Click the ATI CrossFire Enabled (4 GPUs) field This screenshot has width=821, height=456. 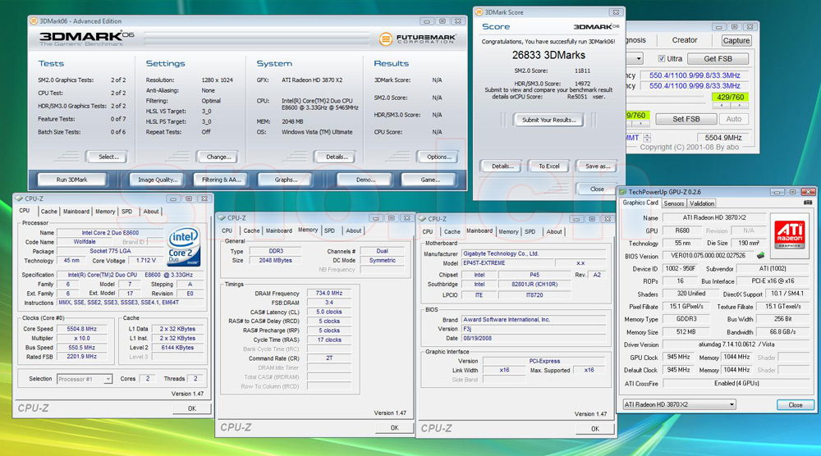[736, 383]
